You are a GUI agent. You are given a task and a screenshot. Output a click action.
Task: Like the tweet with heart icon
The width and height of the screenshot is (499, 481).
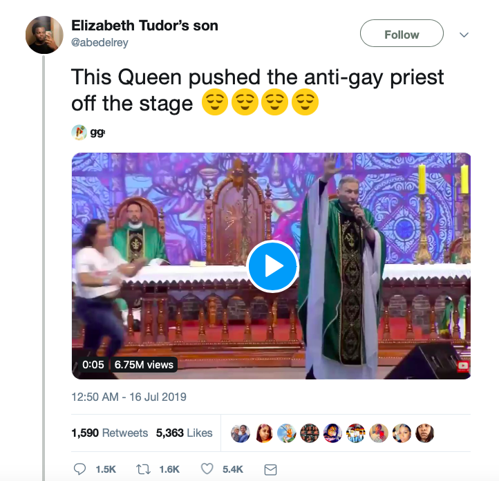207,469
